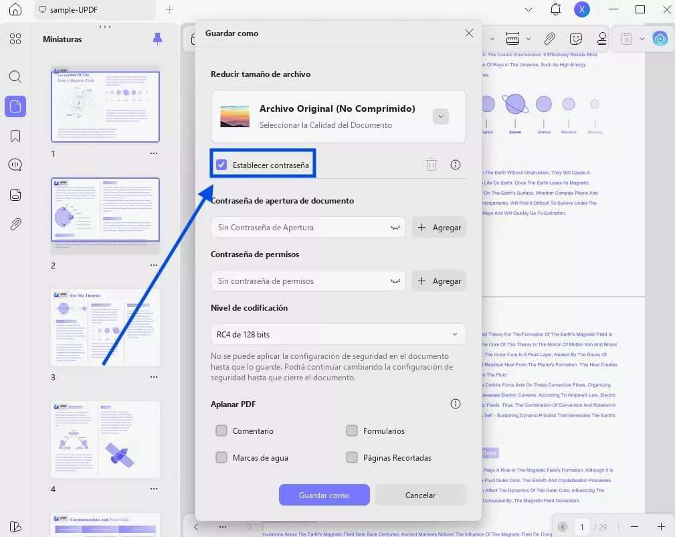The height and width of the screenshot is (537, 675).
Task: Uncheck Establecer contraseña checkbox
Action: [x=221, y=165]
